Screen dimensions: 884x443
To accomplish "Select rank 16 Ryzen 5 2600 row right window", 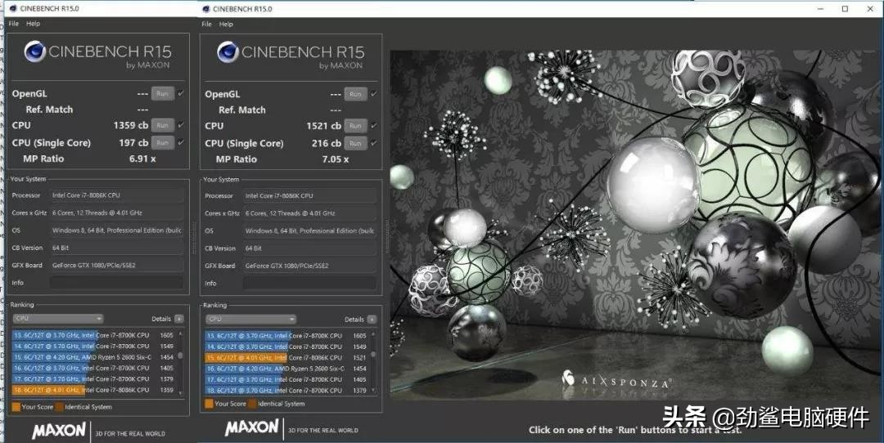I will pos(286,369).
